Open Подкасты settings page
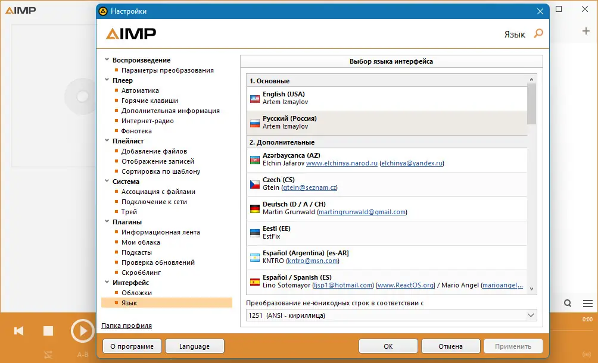 [136, 252]
